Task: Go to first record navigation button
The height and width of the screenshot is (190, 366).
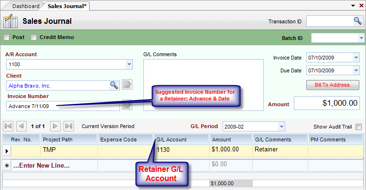Action: click(8, 126)
